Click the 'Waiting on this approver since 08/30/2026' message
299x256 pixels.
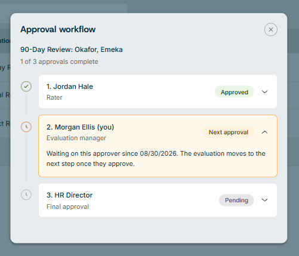click(x=156, y=159)
